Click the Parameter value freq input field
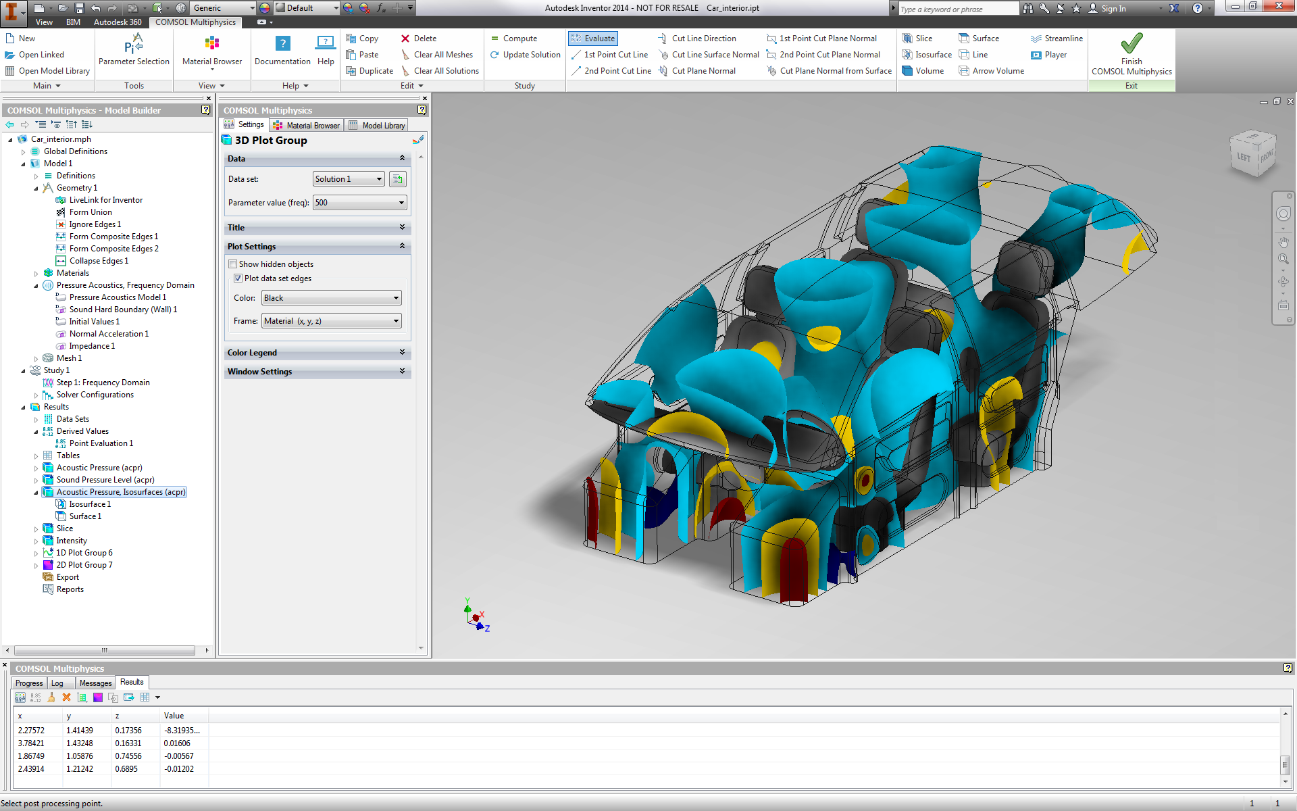Image resolution: width=1297 pixels, height=811 pixels. pos(359,202)
